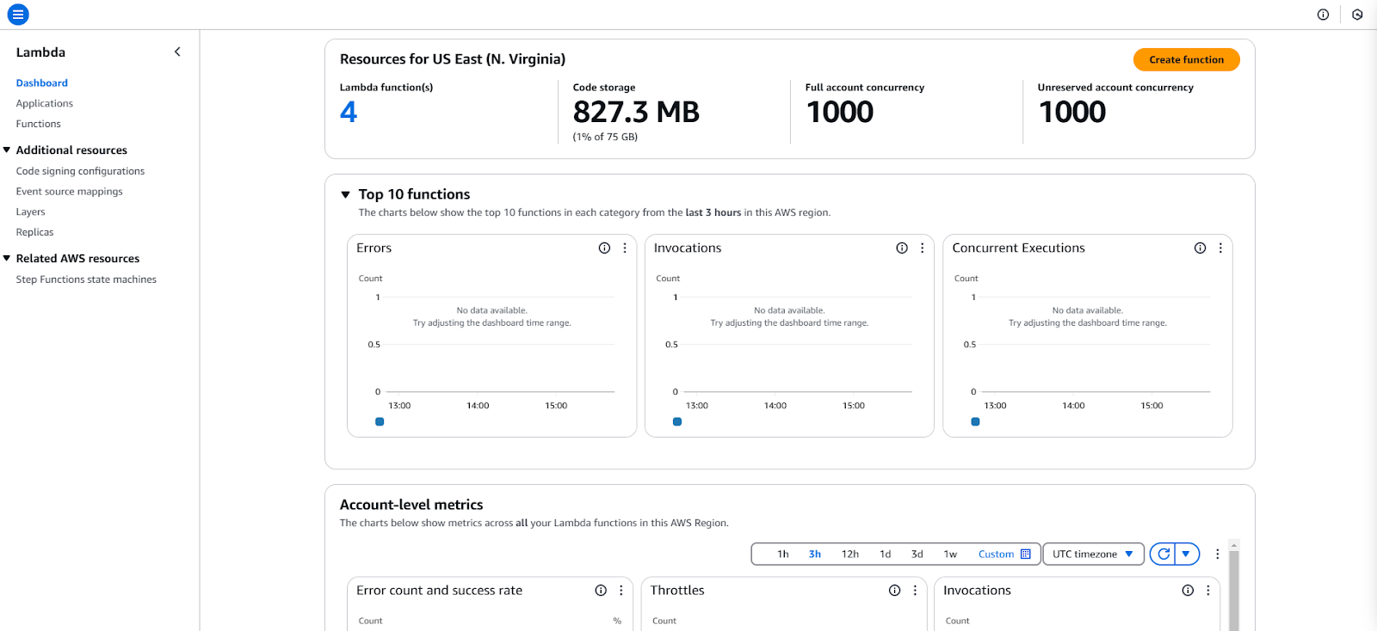
Task: Open Step Functions state machines
Action: pos(86,279)
